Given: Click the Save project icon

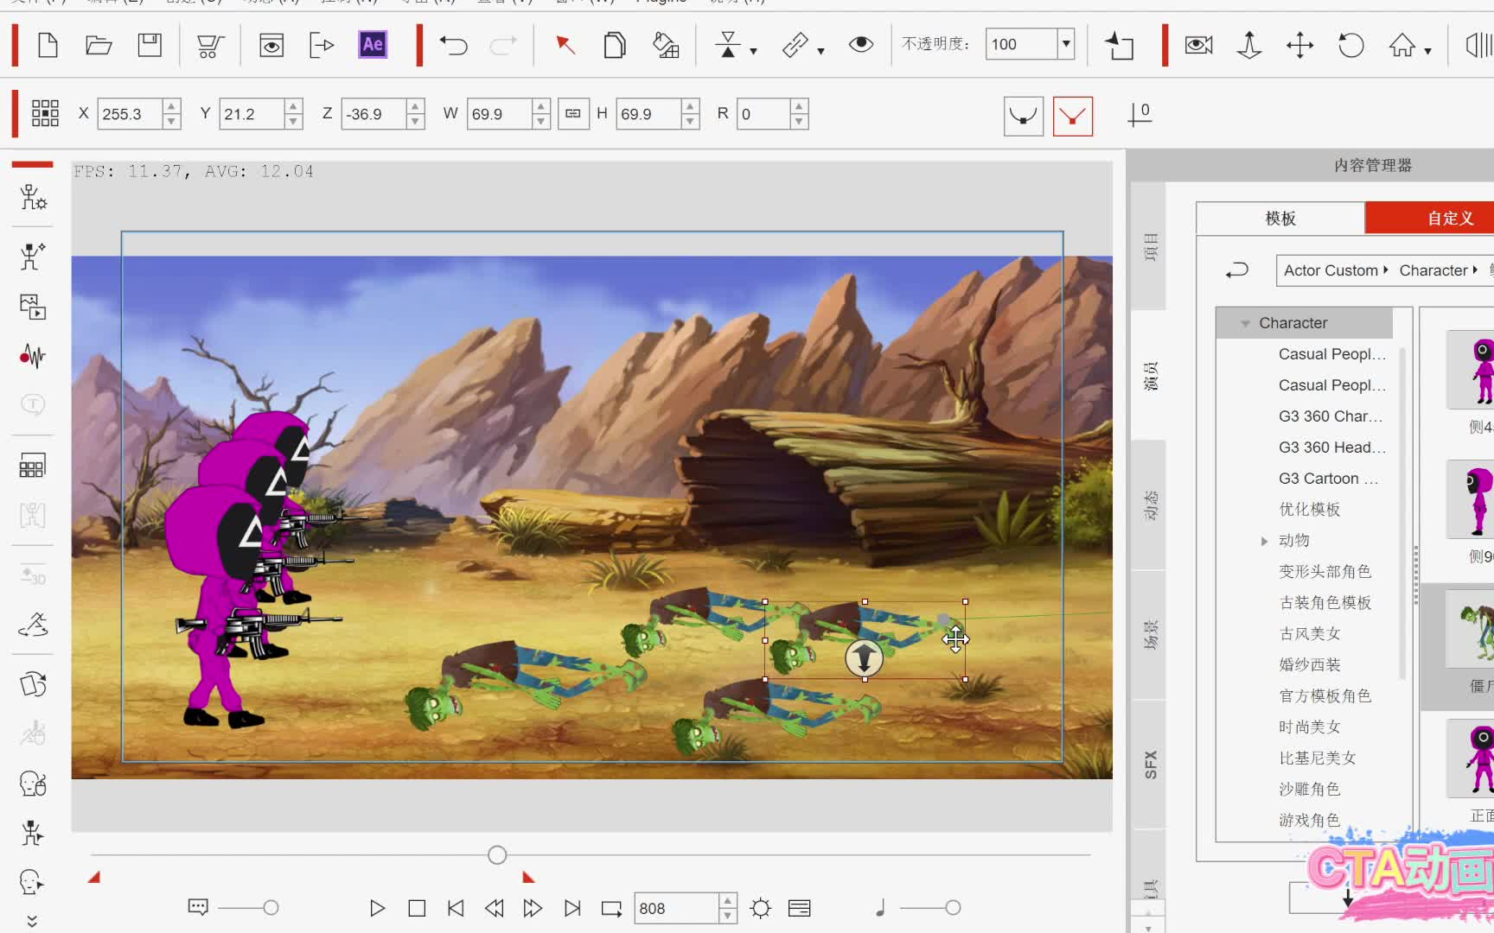Looking at the screenshot, I should tap(150, 44).
